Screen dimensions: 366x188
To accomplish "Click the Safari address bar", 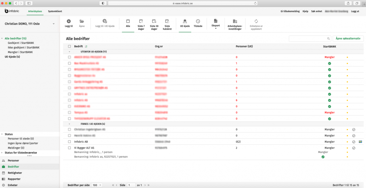I will [x=183, y=3].
